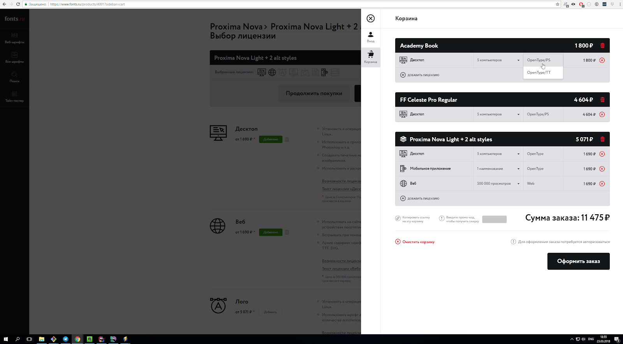The width and height of the screenshot is (623, 344).
Task: Select OpenType/TT format option
Action: click(539, 72)
